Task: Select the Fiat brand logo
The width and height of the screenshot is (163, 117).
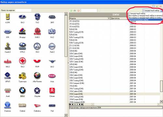Action: 52,105
